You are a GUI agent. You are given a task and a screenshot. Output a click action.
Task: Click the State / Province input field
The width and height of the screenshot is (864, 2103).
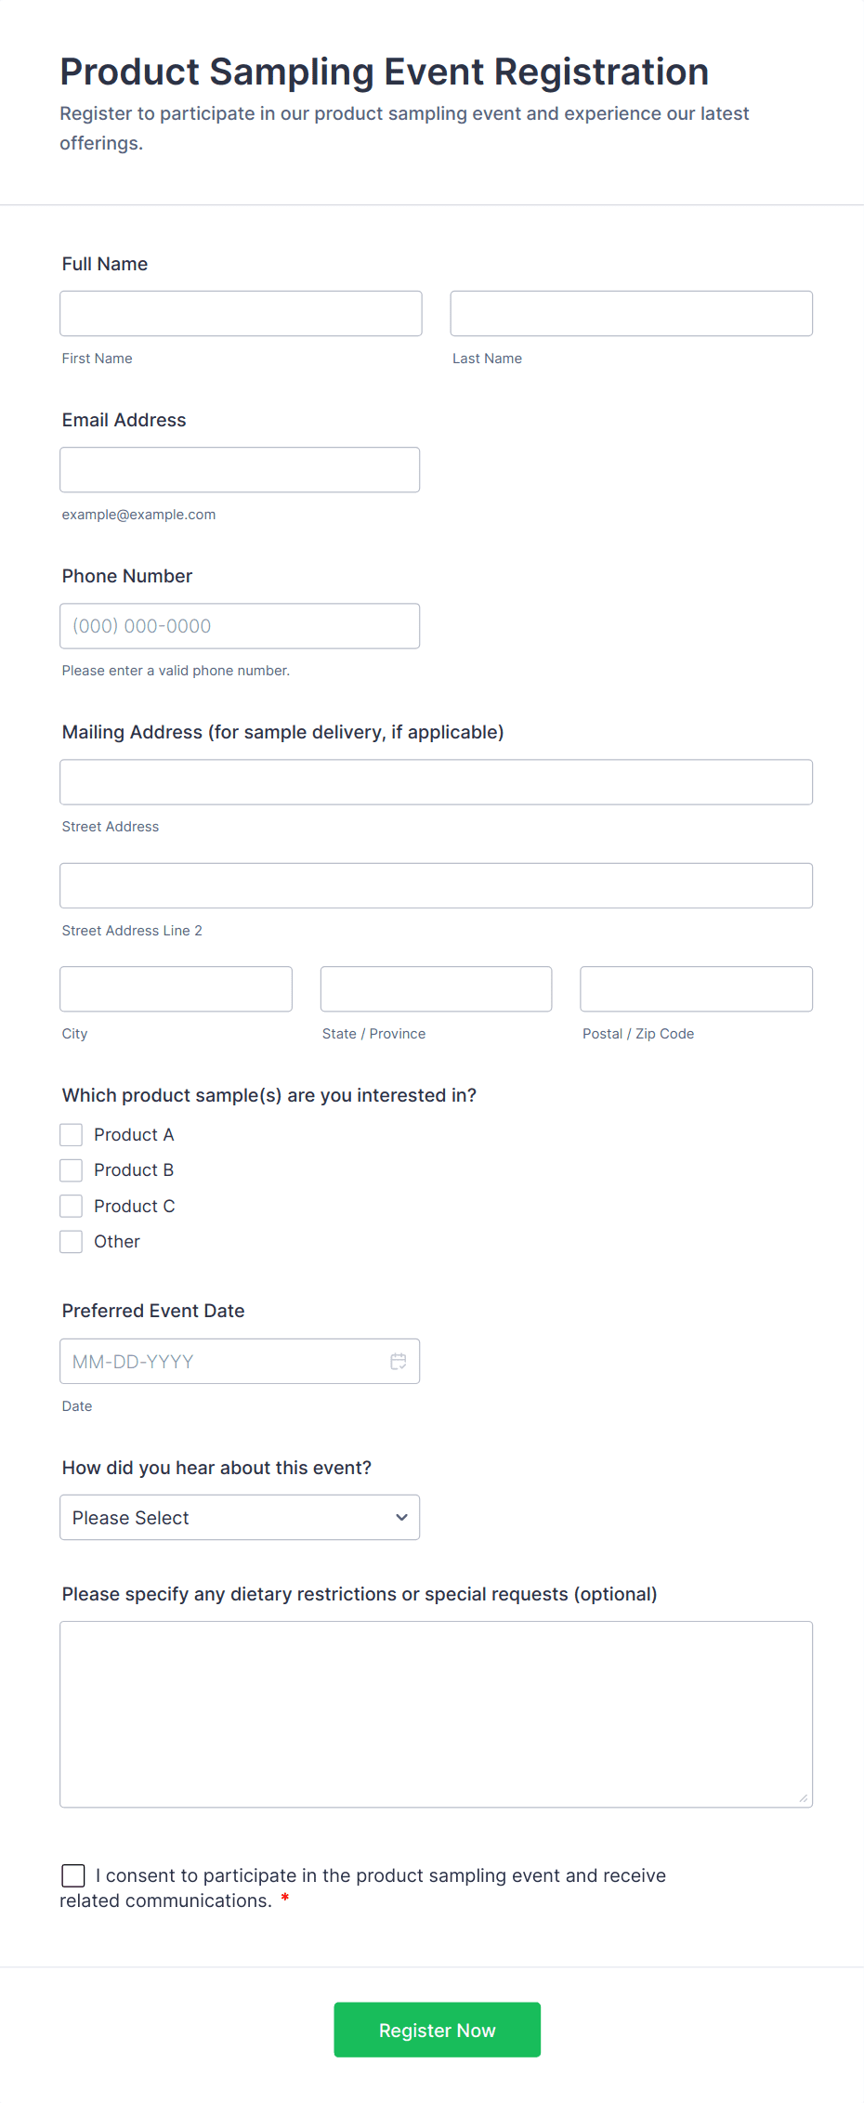click(435, 988)
